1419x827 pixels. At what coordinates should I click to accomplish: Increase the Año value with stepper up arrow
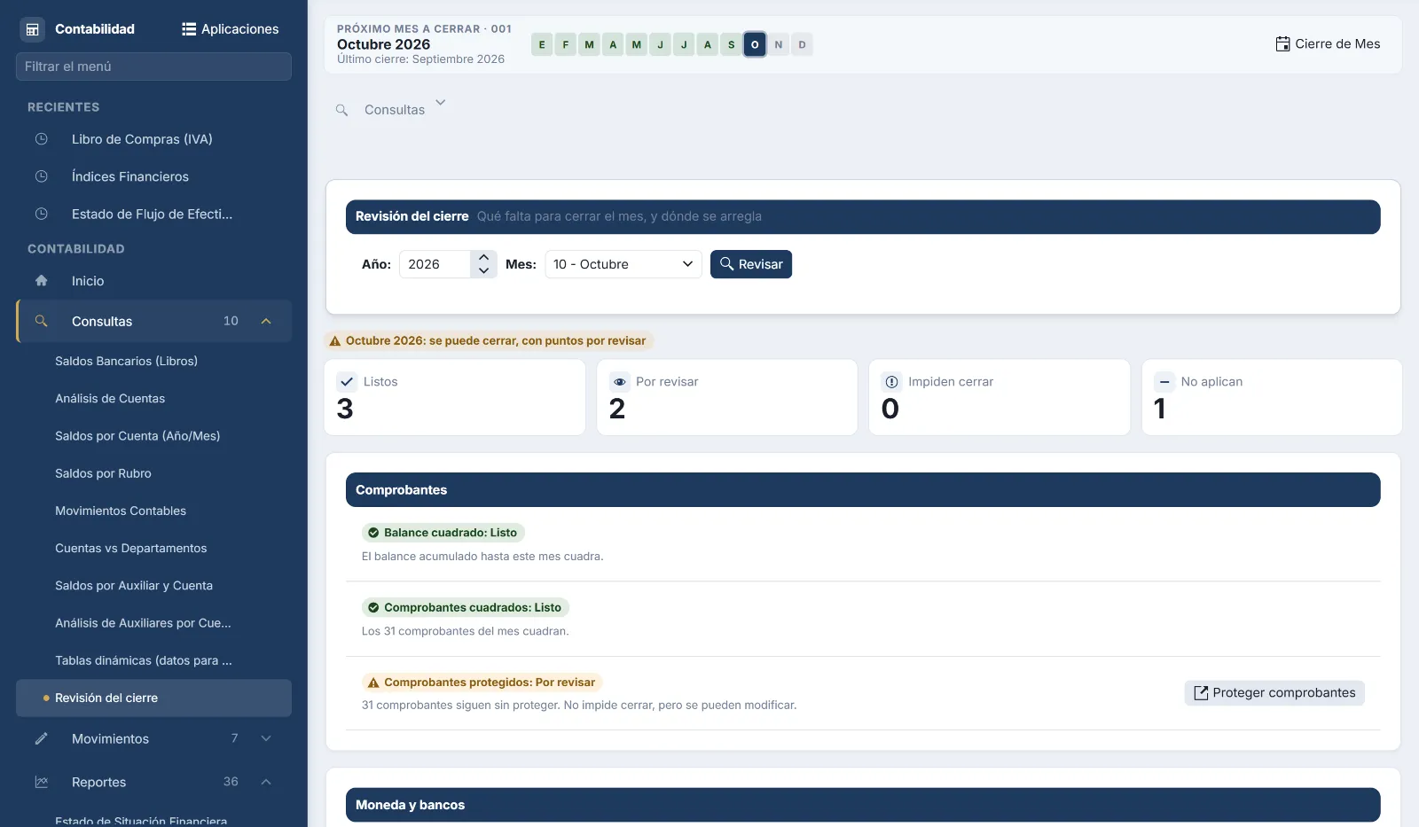pos(483,258)
